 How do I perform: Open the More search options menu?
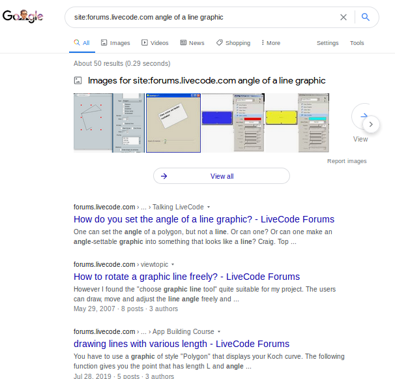tap(271, 43)
